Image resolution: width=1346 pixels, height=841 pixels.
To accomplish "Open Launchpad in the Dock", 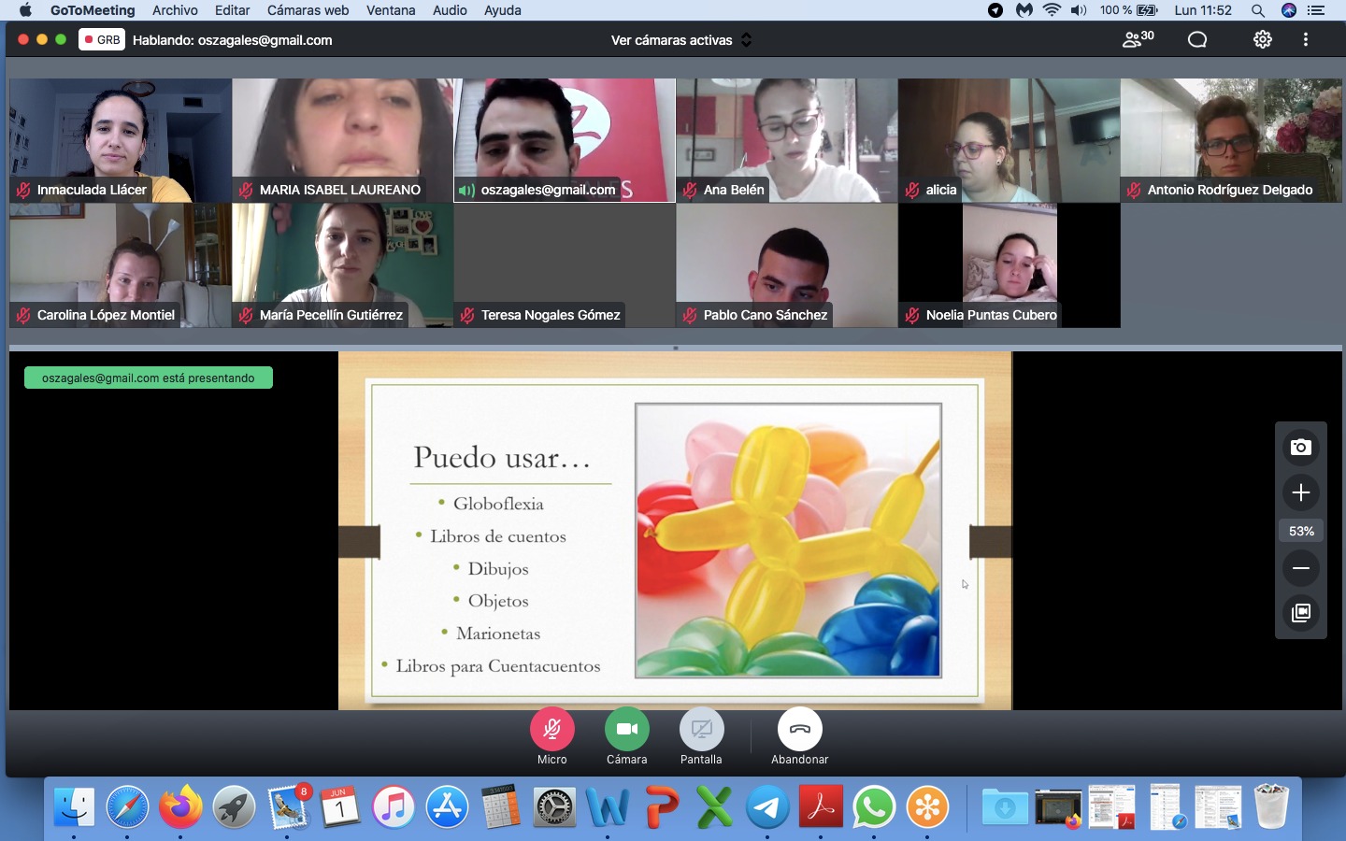I will click(234, 806).
